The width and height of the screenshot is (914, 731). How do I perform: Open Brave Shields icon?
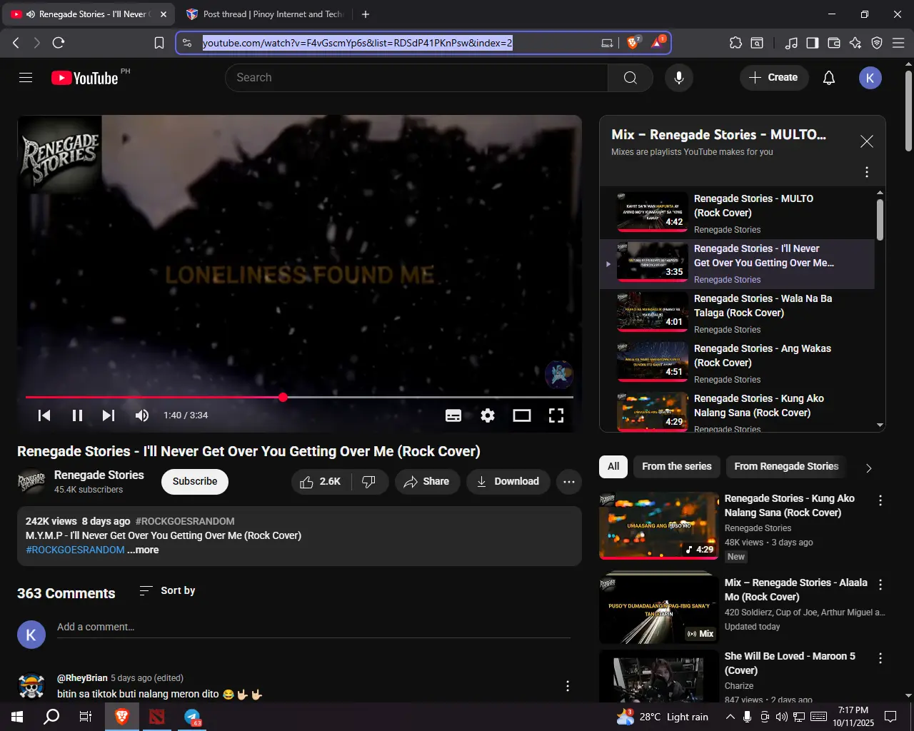633,43
